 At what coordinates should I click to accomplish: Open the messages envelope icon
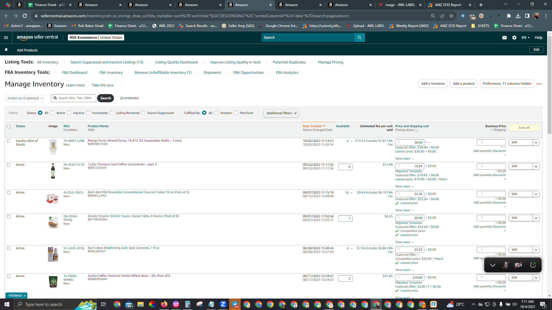click(504, 38)
